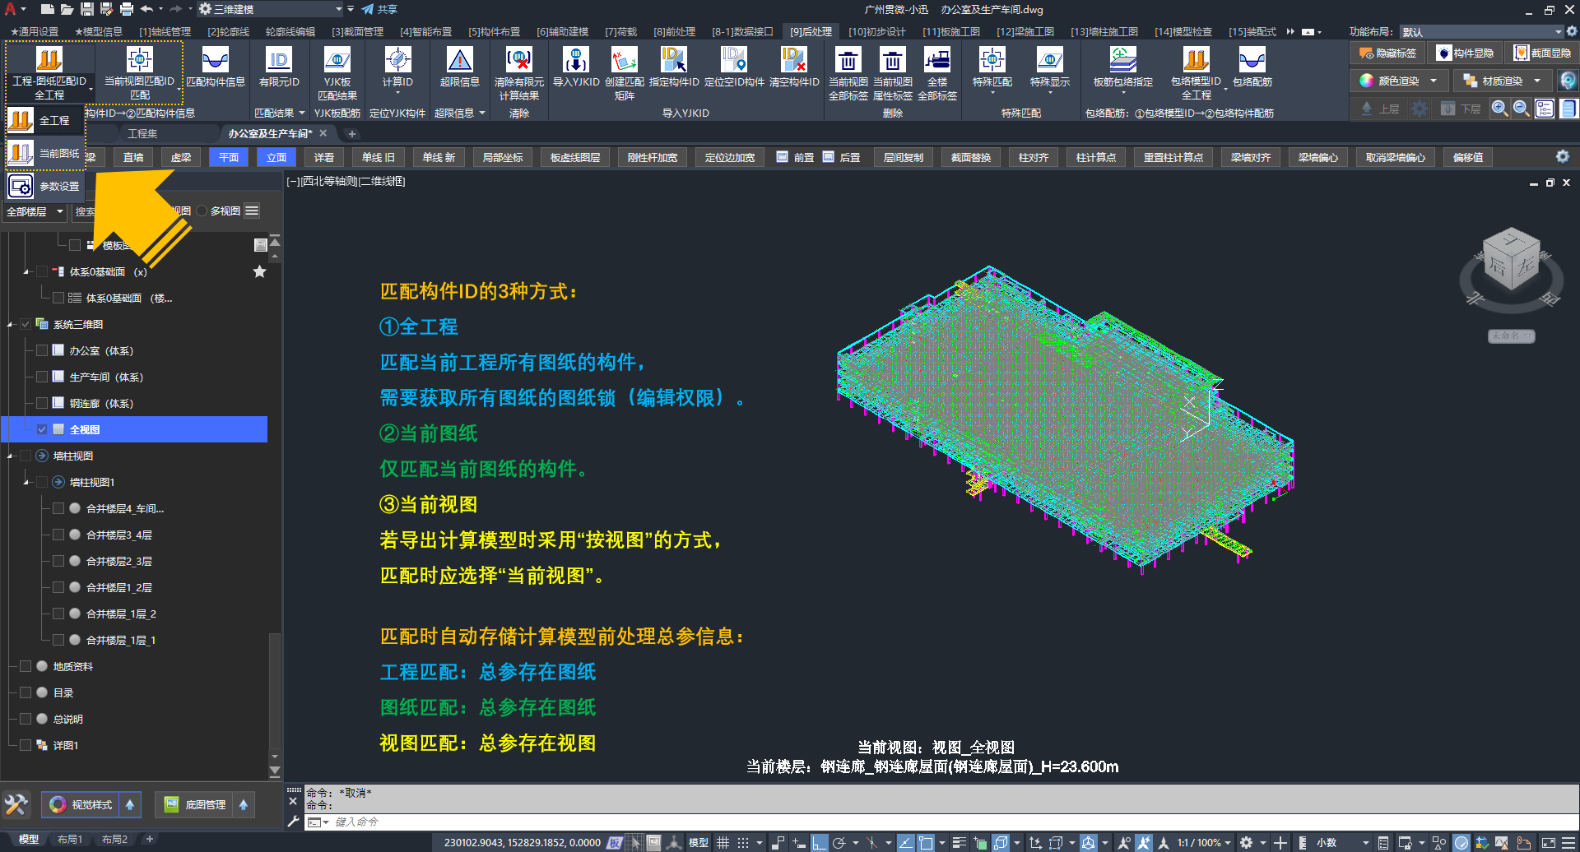Tick the 钢连廊 (体系) checkbox
The image size is (1580, 852).
click(x=42, y=403)
